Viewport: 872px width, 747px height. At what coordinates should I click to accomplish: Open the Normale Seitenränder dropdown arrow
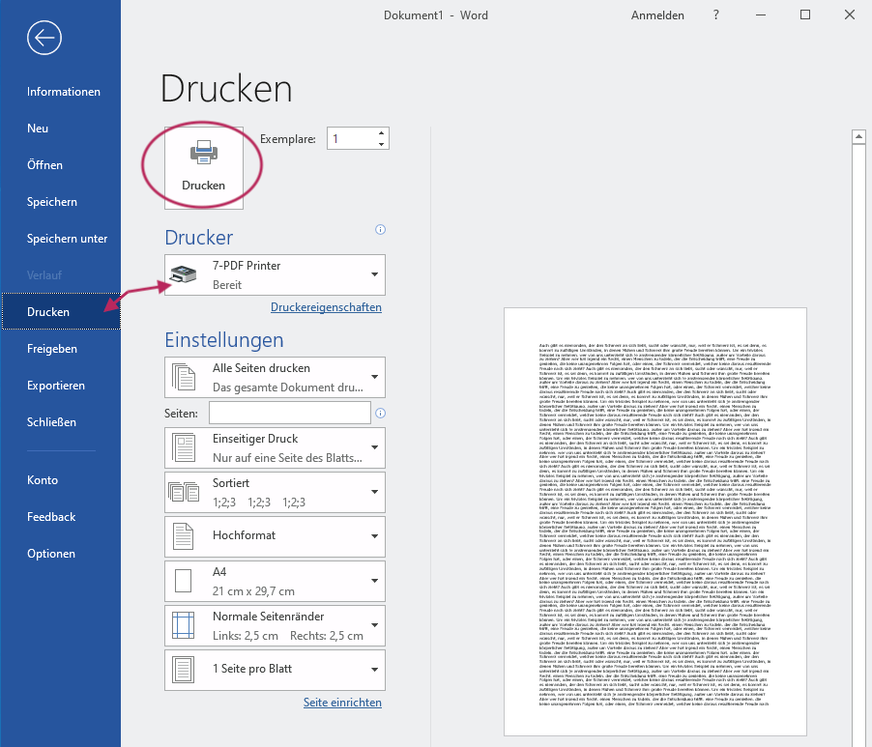(374, 625)
